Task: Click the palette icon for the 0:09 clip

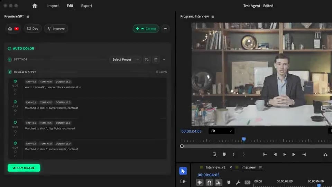Action: 15,143
